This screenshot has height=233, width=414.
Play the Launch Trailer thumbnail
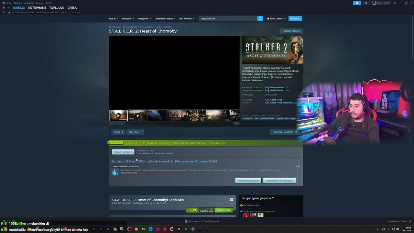[118, 116]
